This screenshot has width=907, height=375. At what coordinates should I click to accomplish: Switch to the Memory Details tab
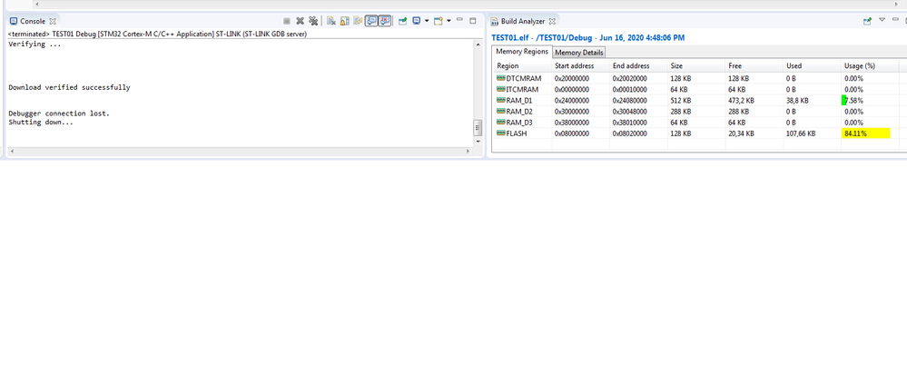pos(579,53)
